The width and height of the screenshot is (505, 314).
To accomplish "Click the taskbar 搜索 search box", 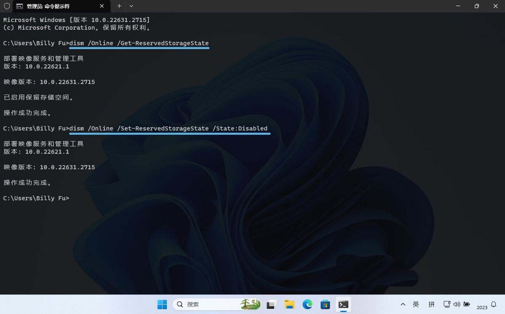I will [x=217, y=304].
